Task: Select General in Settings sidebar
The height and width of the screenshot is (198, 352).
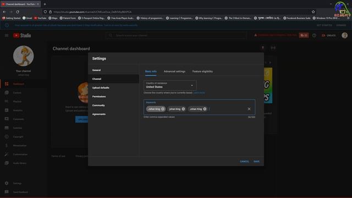Action: [x=113, y=70]
